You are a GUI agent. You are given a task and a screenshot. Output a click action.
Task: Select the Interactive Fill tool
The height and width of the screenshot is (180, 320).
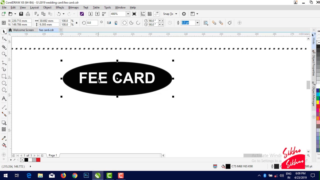pos(4,145)
